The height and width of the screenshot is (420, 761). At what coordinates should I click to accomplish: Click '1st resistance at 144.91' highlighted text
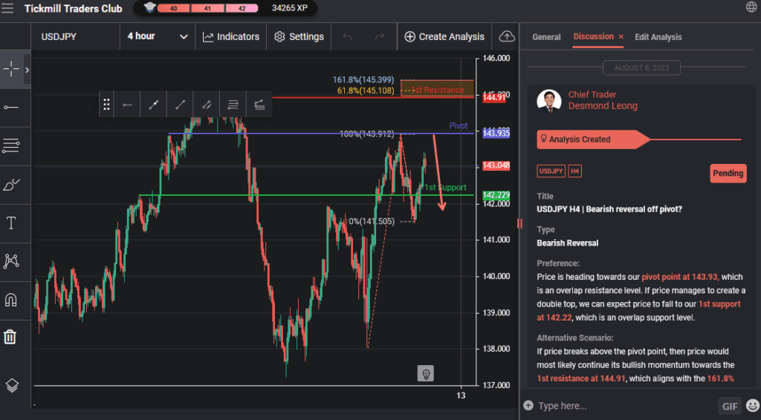[581, 378]
